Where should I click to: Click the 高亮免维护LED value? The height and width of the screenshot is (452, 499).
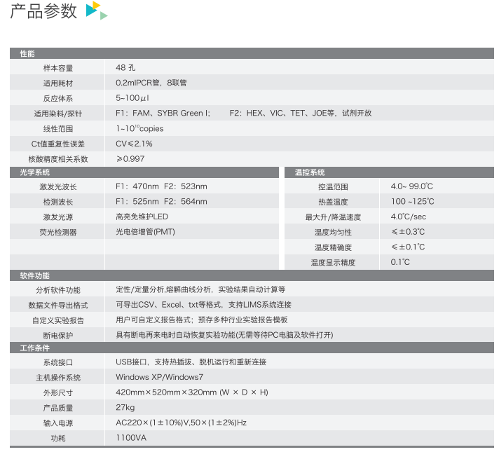142,217
